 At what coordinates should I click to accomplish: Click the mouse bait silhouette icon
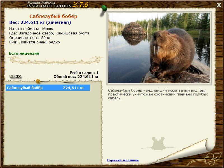[158, 143]
